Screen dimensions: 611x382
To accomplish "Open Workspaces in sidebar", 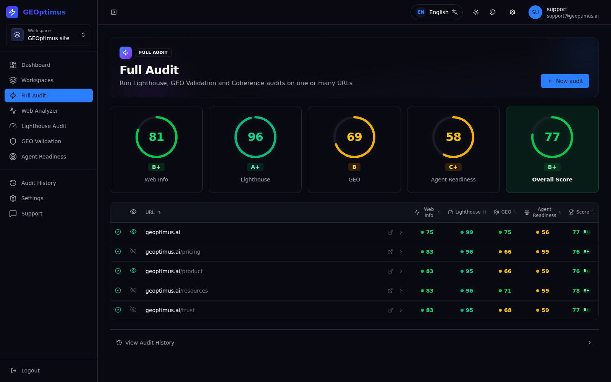I will pyautogui.click(x=48, y=80).
